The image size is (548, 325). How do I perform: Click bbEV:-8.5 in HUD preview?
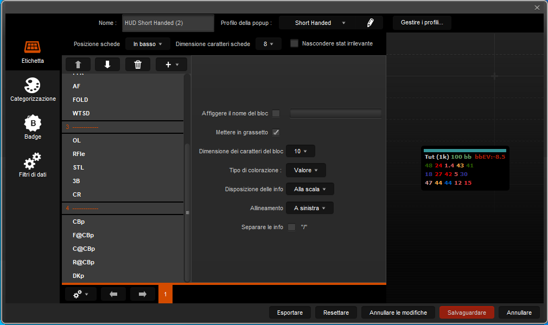490,157
